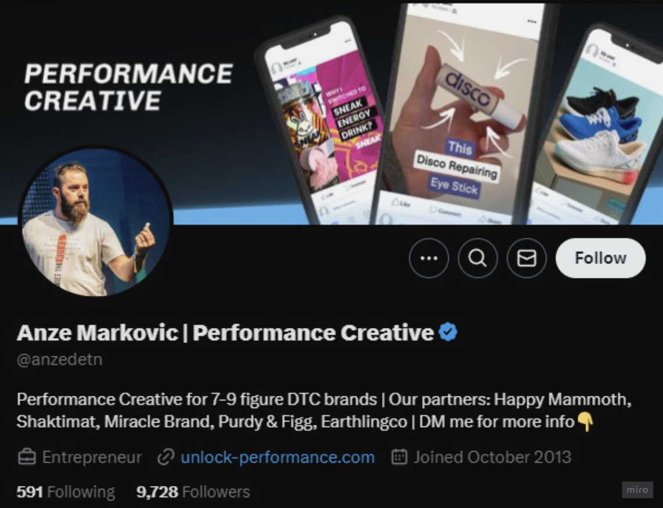Image resolution: width=663 pixels, height=508 pixels.
Task: Open the profile picture avatar
Action: click(x=96, y=221)
